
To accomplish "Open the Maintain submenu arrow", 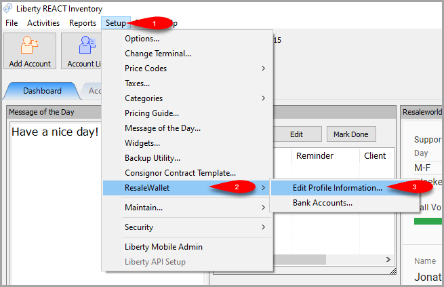I will click(x=263, y=208).
